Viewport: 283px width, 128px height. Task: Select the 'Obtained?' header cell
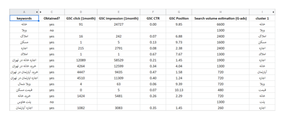pos(51,18)
